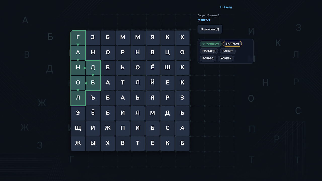Select the final Б tile in the bottom-right corner

pyautogui.click(x=182, y=143)
